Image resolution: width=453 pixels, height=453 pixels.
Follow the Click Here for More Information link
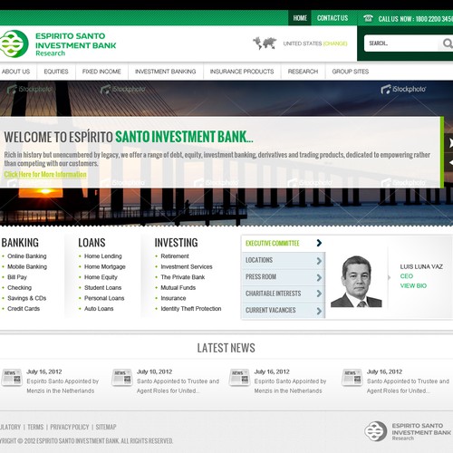click(x=45, y=174)
